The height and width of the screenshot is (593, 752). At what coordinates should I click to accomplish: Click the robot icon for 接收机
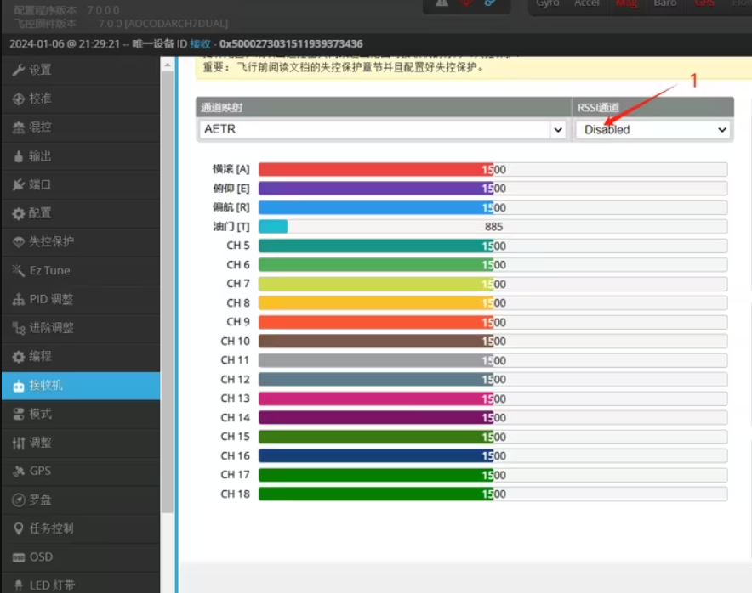18,386
